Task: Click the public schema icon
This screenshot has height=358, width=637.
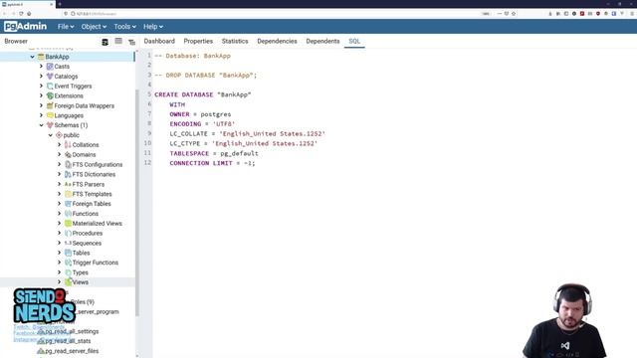Action: coord(59,135)
